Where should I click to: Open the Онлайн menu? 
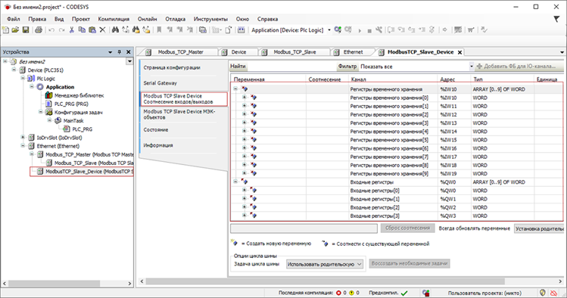pyautogui.click(x=147, y=19)
